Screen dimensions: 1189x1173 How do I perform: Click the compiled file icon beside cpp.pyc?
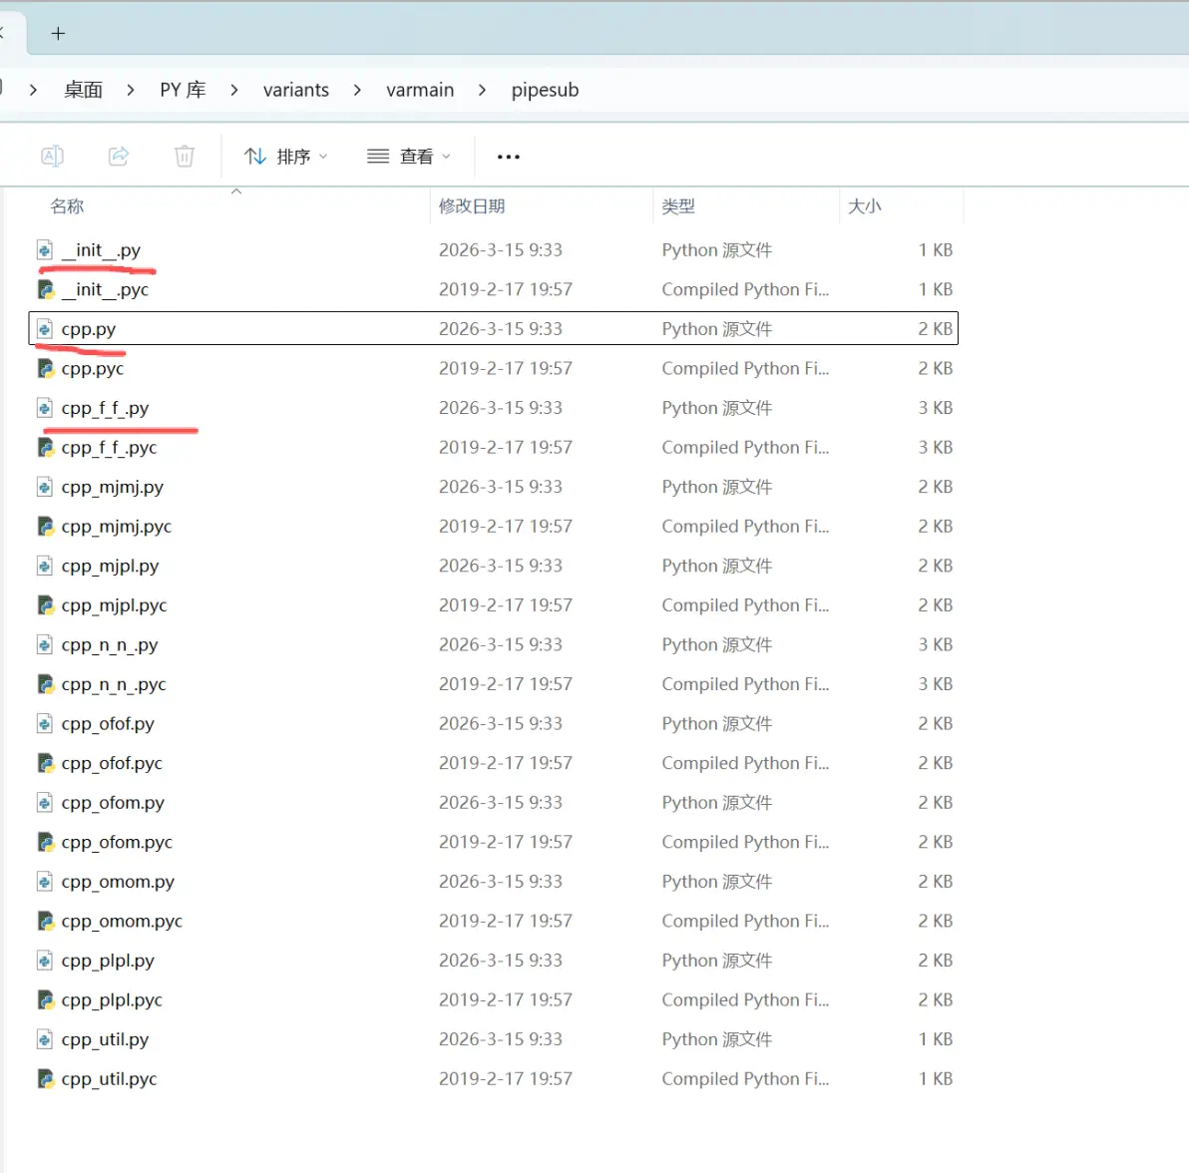pos(46,368)
